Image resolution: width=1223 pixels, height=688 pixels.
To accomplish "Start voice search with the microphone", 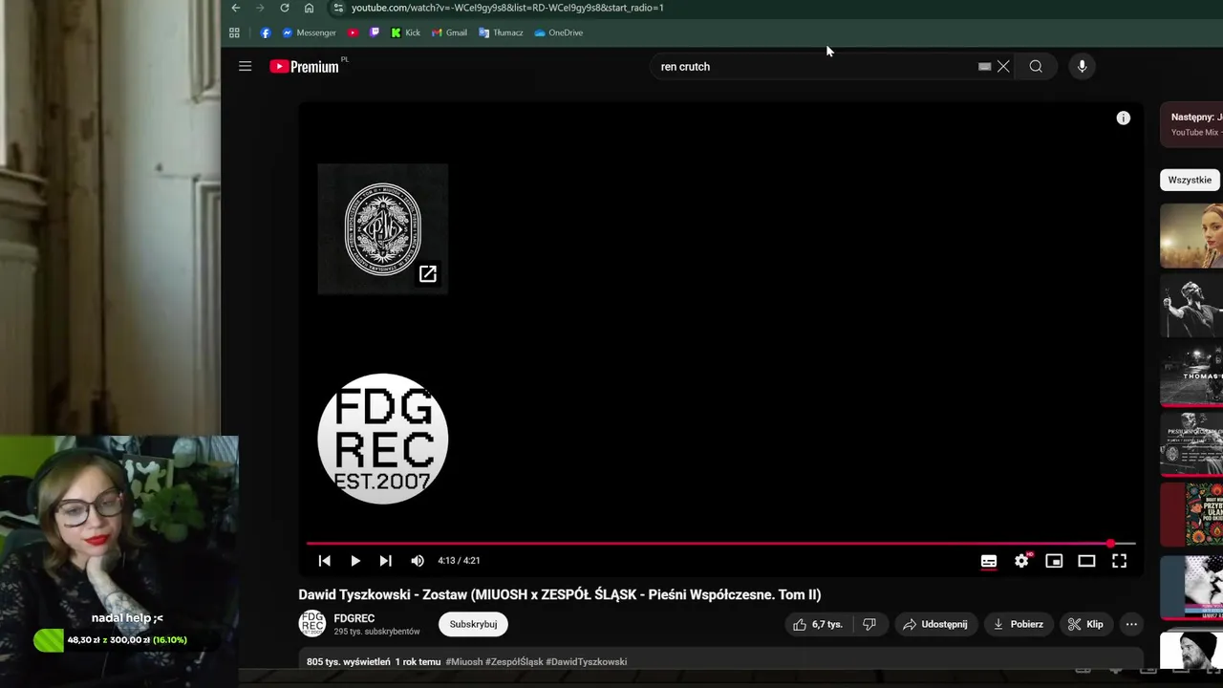I will point(1082,67).
